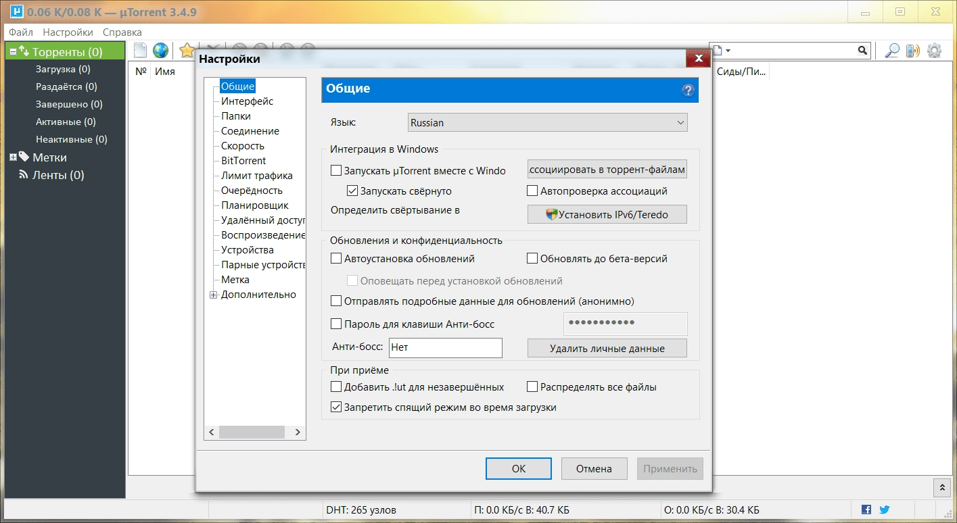Viewport: 957px width, 523px height.
Task: Open torrent from URL using the globe icon
Action: coord(160,50)
